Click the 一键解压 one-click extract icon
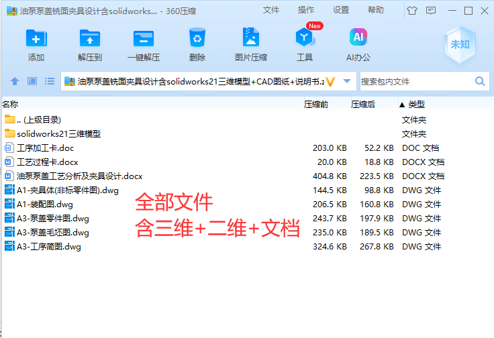 click(x=144, y=38)
